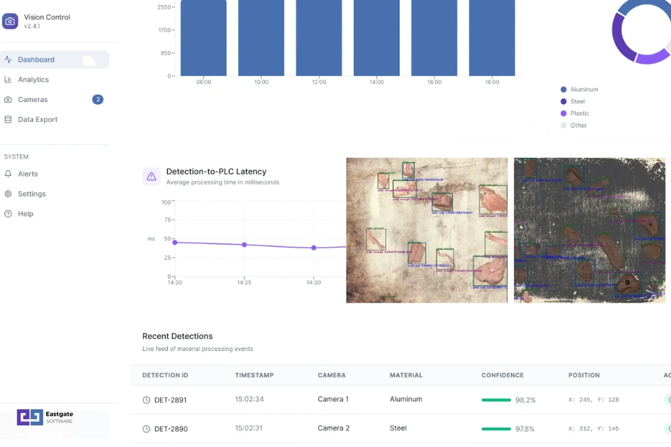This screenshot has width=671, height=447.
Task: Open the Dashboard sidebar item
Action: tap(36, 59)
